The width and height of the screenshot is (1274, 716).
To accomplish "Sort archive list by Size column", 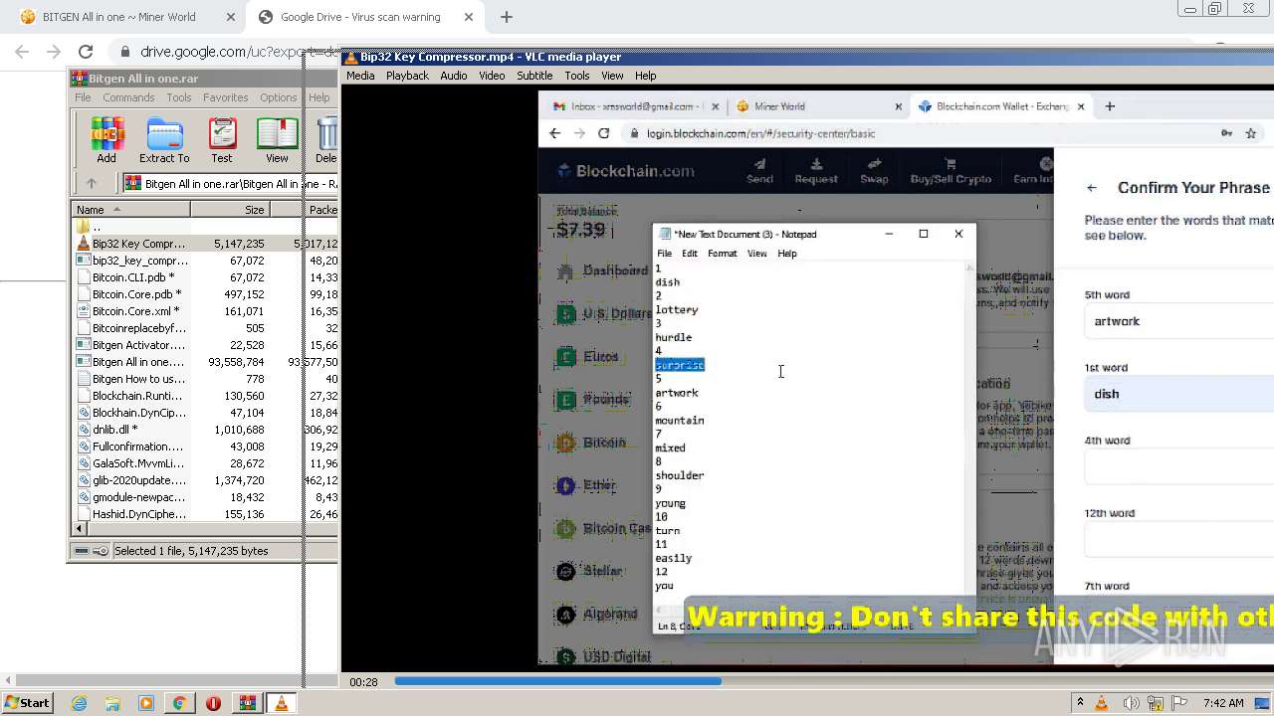I will tap(230, 210).
